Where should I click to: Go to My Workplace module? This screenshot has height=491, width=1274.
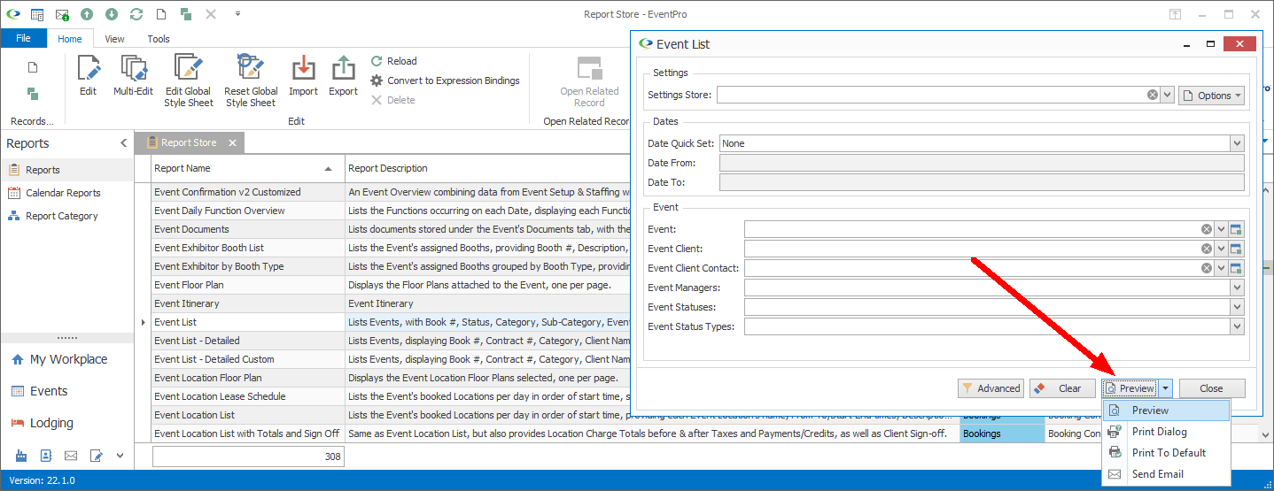(x=68, y=359)
